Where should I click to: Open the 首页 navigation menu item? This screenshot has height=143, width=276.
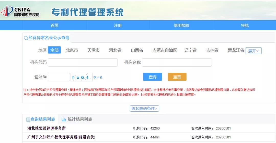pos(54,25)
